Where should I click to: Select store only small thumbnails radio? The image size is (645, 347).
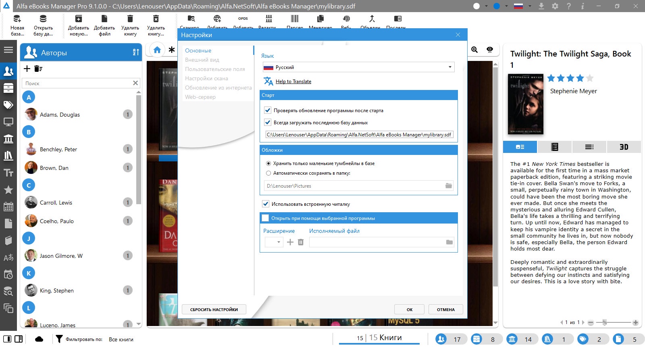[x=268, y=163]
